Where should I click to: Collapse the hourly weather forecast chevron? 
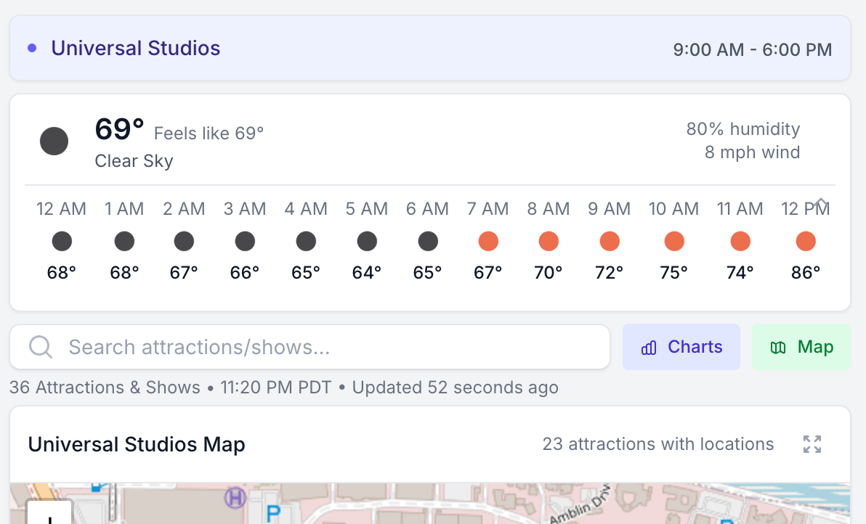[x=821, y=203]
